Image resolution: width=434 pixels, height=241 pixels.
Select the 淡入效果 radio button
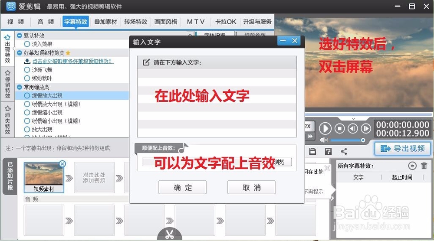(x=27, y=44)
